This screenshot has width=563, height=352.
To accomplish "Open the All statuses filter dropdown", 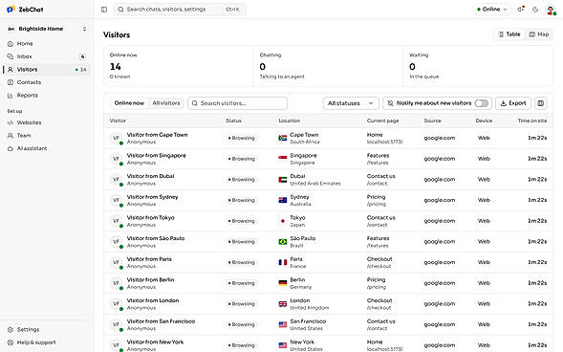I will pyautogui.click(x=351, y=103).
